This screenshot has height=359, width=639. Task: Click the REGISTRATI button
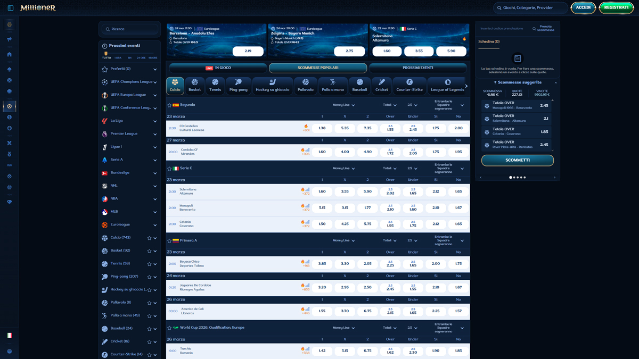tap(616, 8)
